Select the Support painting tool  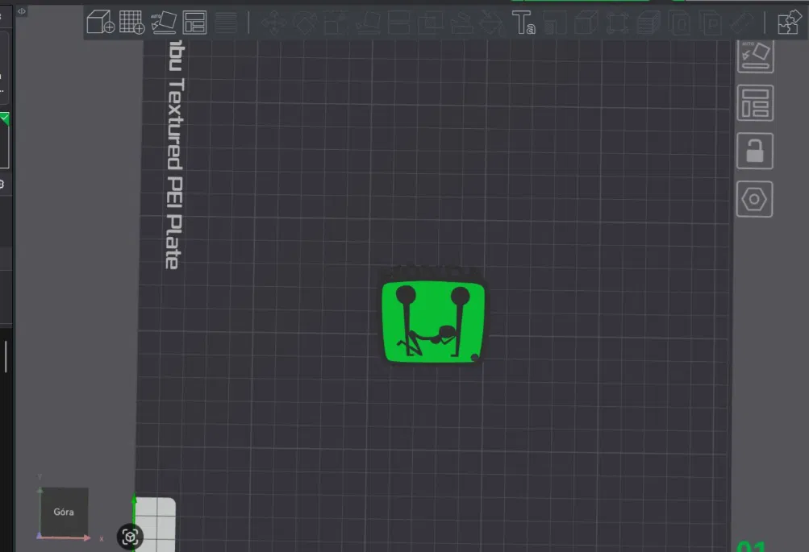coord(461,23)
